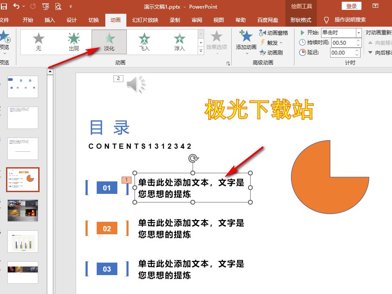Click 向后移动 reorder animation button
392x294 pixels.
click(x=380, y=52)
